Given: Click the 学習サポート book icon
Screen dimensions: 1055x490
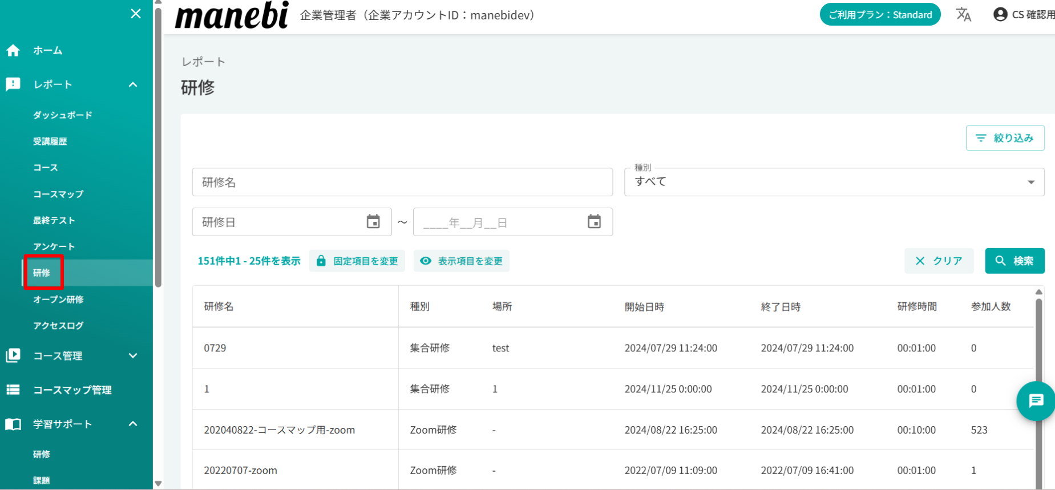Looking at the screenshot, I should [13, 424].
